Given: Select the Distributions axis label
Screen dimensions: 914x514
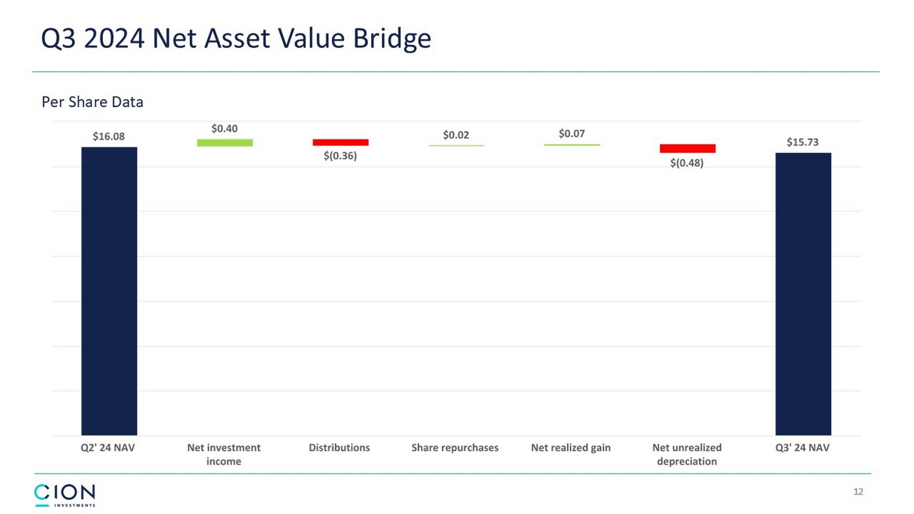Looking at the screenshot, I should coord(339,448).
